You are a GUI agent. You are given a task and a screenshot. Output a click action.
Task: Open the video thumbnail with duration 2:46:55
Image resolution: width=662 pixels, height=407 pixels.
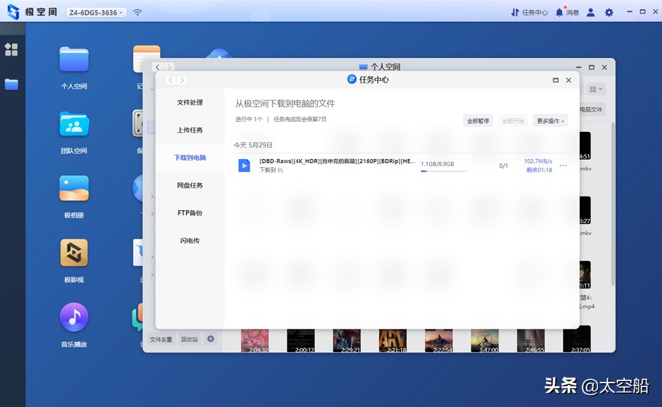531,341
